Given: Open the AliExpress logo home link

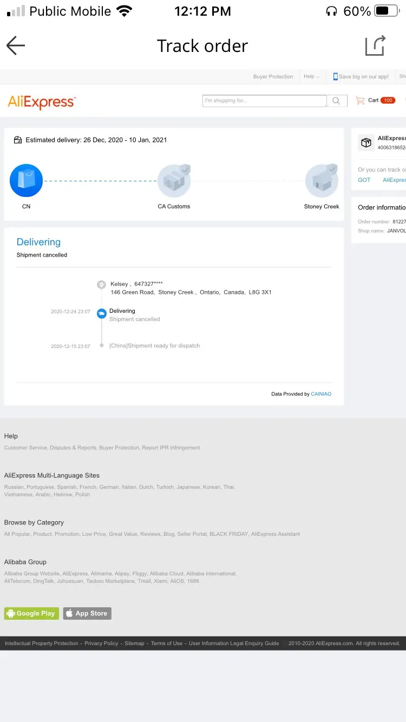Looking at the screenshot, I should 42,102.
